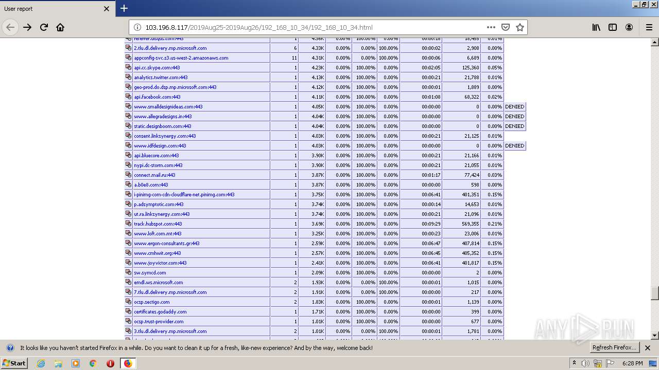Open emdl.ws.microsoft.com link
This screenshot has width=659, height=370.
(158, 283)
